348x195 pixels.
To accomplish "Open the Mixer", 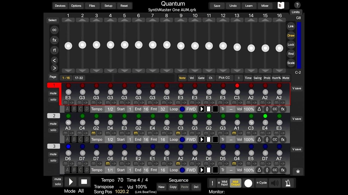I will (x=265, y=6).
